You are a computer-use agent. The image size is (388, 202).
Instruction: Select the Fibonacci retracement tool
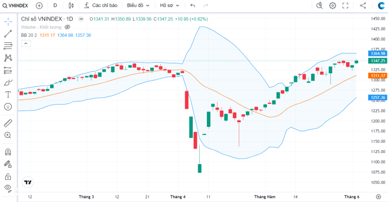tap(8, 45)
